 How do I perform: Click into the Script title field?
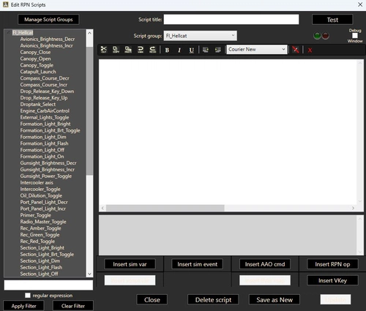coord(231,19)
